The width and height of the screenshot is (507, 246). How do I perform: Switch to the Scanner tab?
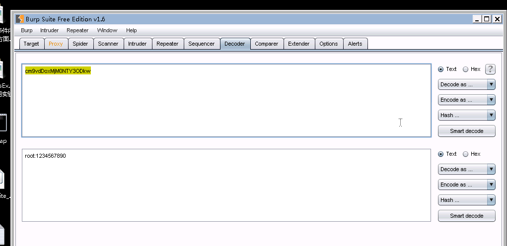point(108,44)
